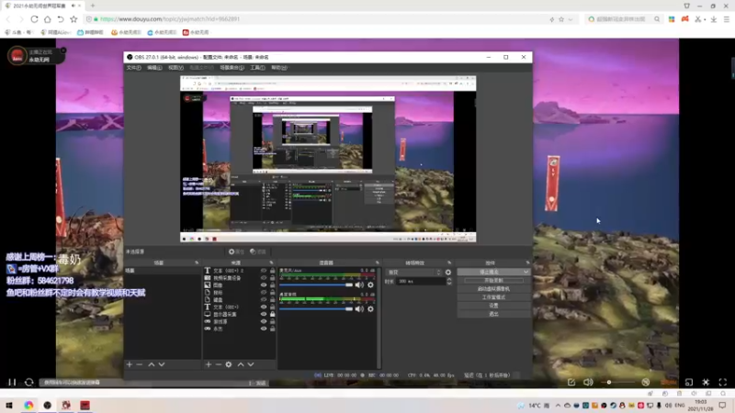Screen dimensions: 735x413
Task: Open the 文件(F) menu in OBS
Action: [x=133, y=68]
